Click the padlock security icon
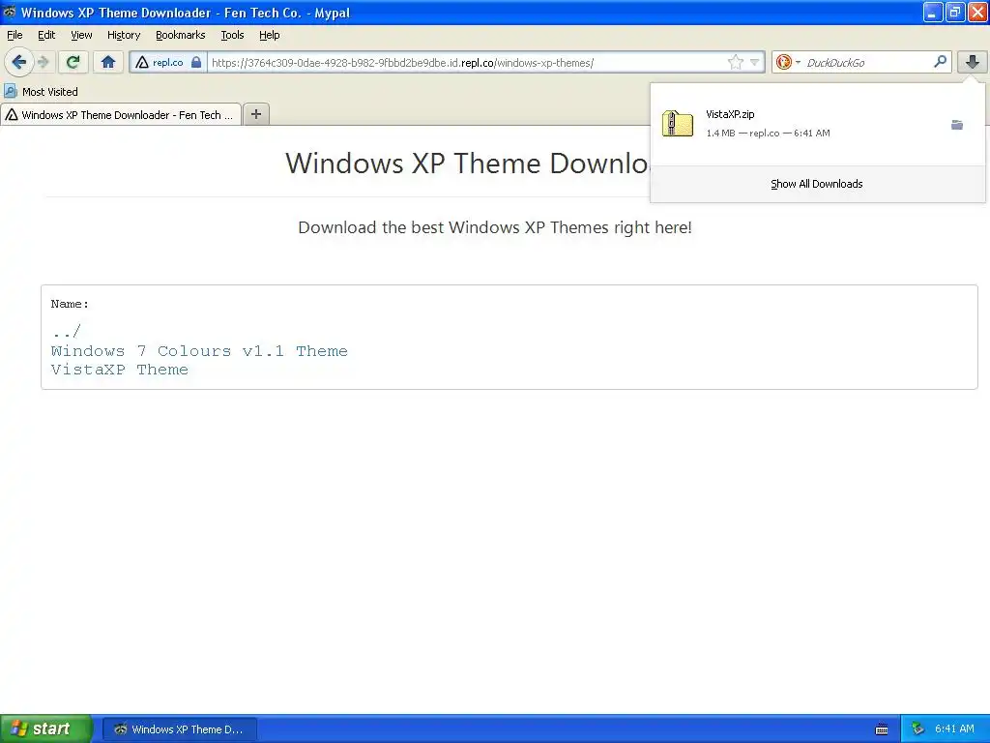The image size is (990, 743). click(x=196, y=62)
